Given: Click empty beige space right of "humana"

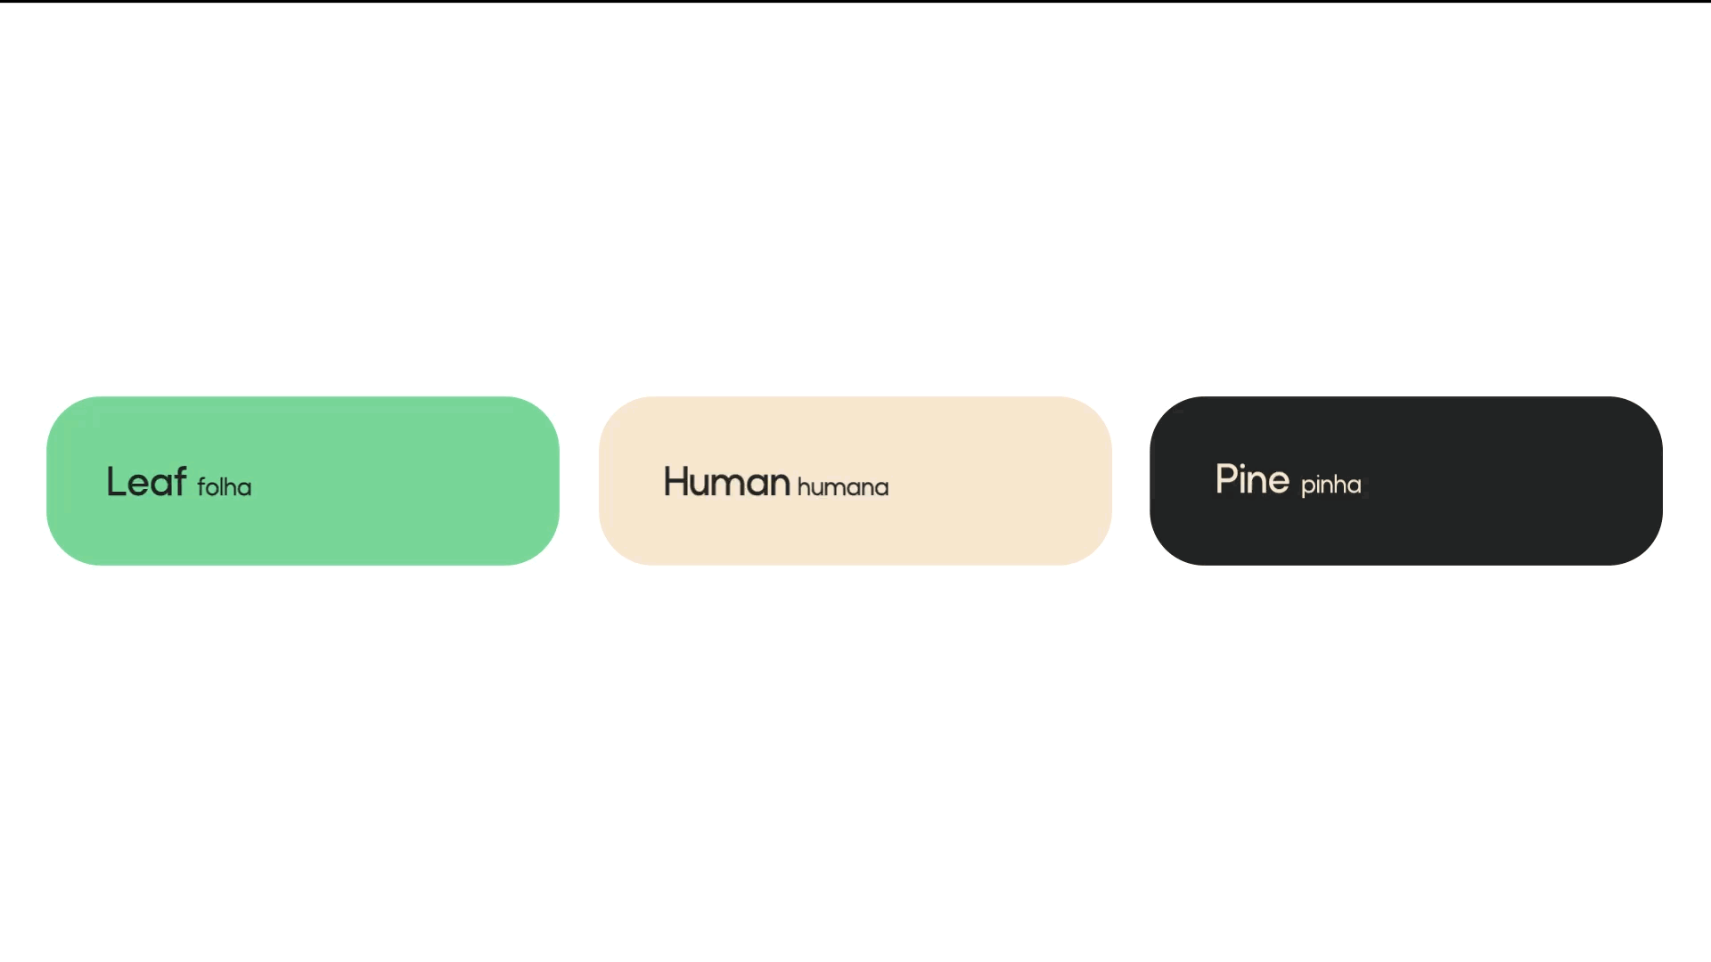Looking at the screenshot, I should click(x=998, y=482).
